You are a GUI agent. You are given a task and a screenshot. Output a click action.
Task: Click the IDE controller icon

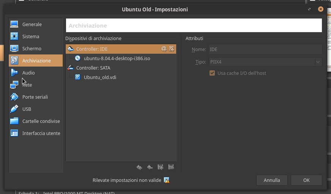pos(70,49)
